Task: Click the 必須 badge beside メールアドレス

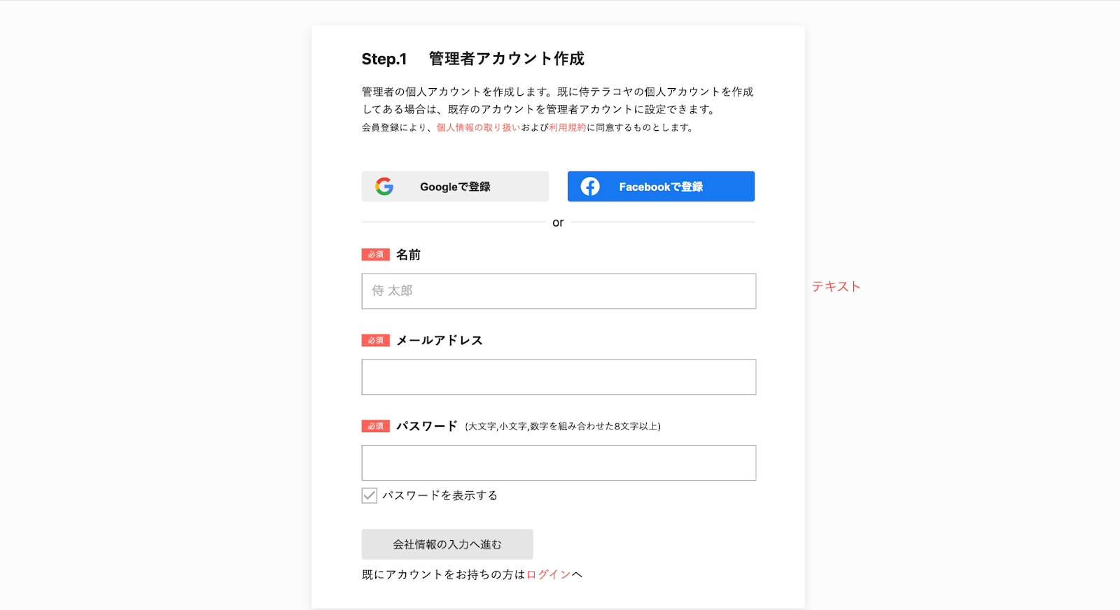Action: (375, 339)
